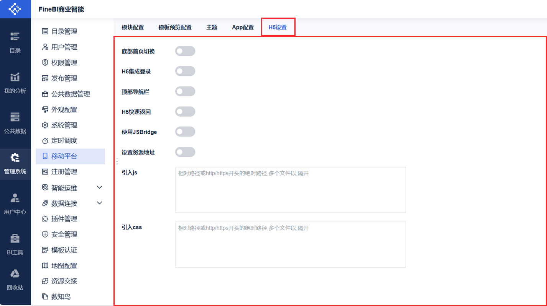Screen dimensions: 547x306
Task: Open 外观配置 settings
Action: 62,109
